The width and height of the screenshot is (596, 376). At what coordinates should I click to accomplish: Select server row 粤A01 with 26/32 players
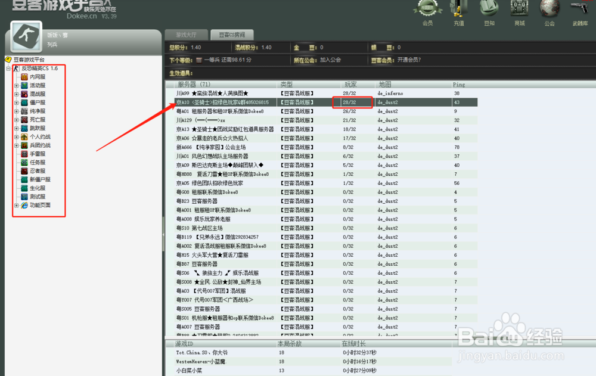click(326, 111)
